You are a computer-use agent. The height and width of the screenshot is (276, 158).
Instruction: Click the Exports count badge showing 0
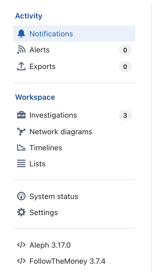point(125,67)
